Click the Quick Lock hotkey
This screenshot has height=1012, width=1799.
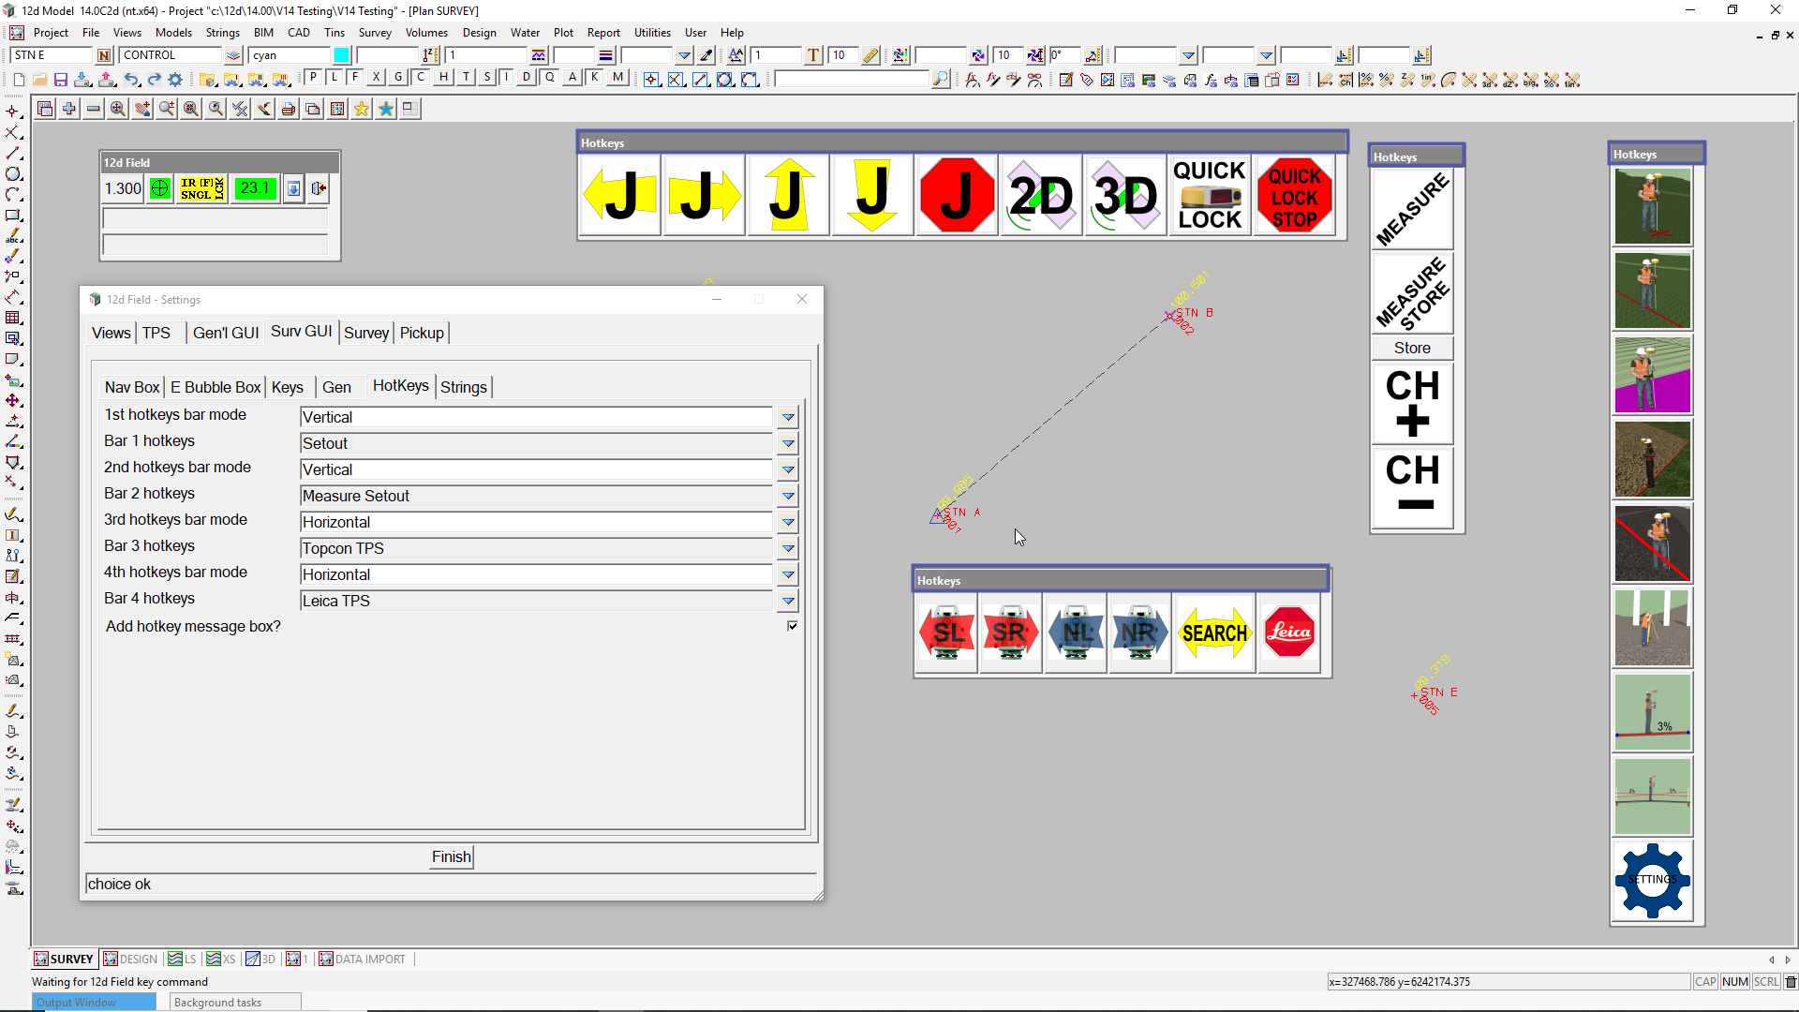[x=1209, y=196]
